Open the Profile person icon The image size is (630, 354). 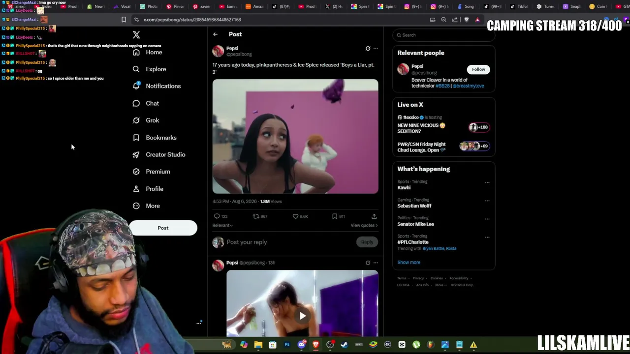click(136, 189)
